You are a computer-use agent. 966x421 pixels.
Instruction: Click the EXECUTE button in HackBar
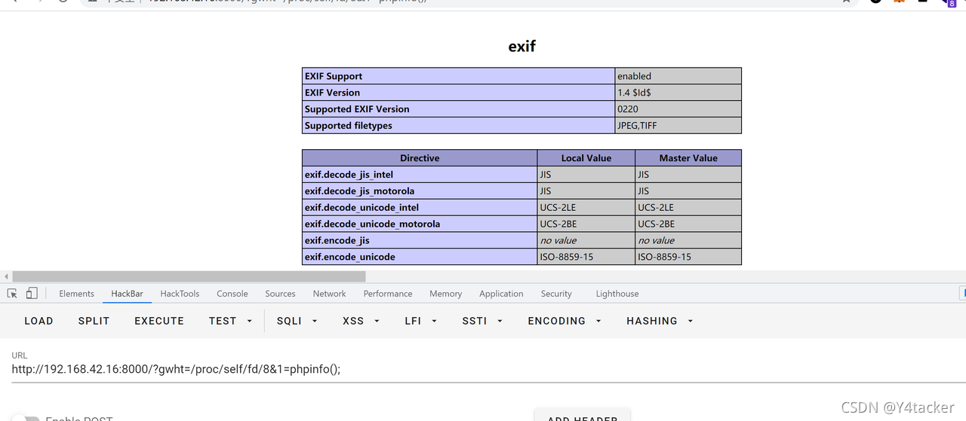pos(159,321)
